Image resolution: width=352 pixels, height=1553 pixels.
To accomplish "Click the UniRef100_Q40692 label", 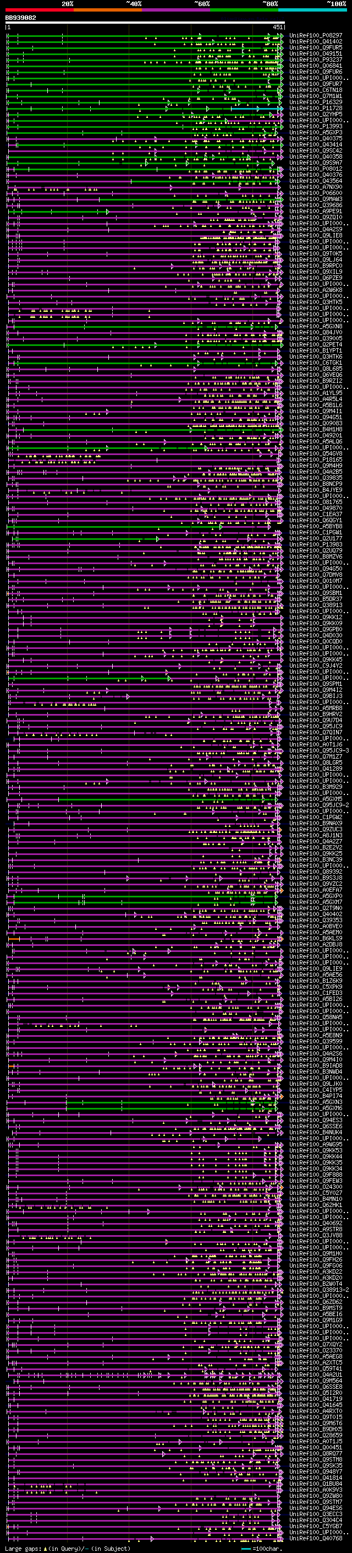I will tap(316, 1222).
